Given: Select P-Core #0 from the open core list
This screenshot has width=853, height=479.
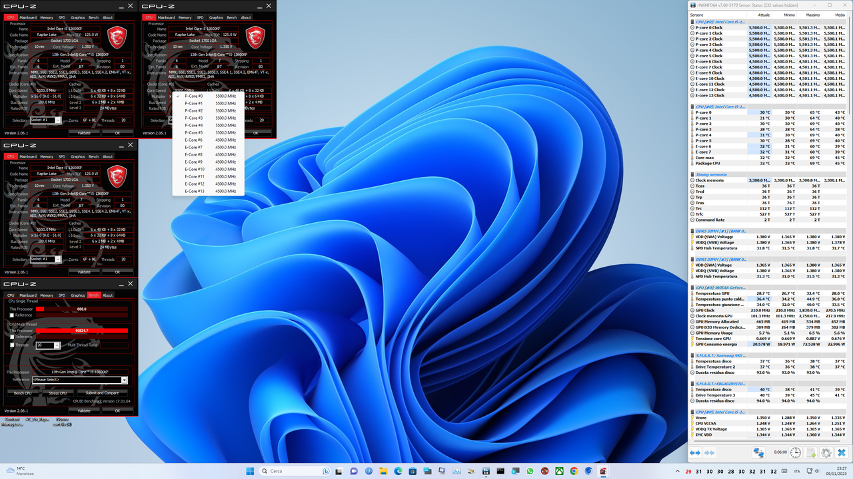Looking at the screenshot, I should pos(193,96).
